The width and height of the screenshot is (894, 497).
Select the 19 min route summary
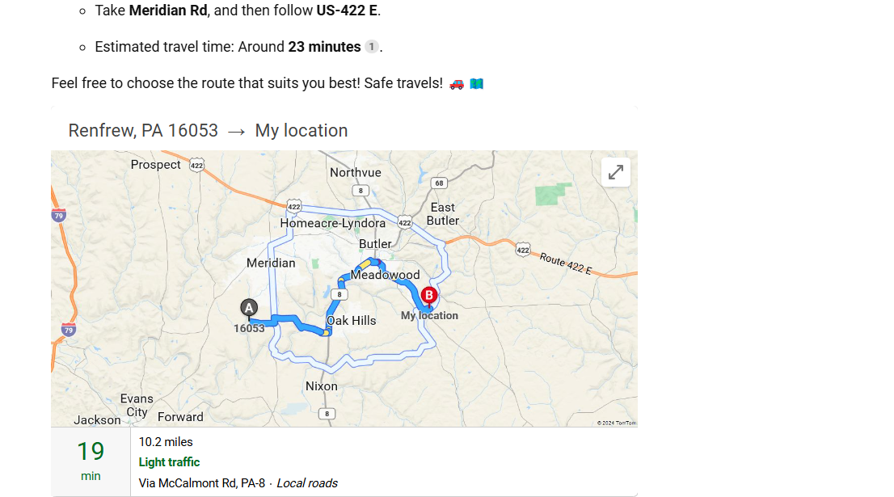point(91,461)
